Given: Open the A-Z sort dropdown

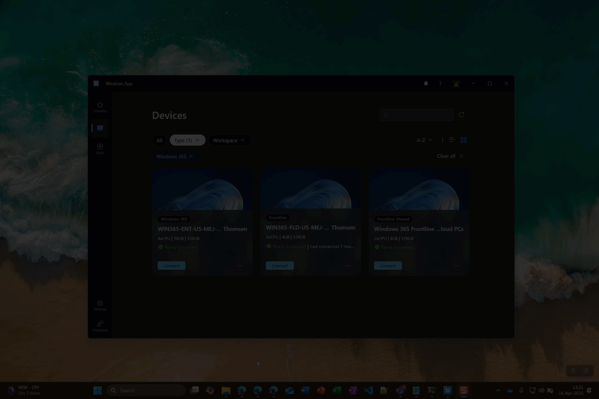Looking at the screenshot, I should coord(424,140).
